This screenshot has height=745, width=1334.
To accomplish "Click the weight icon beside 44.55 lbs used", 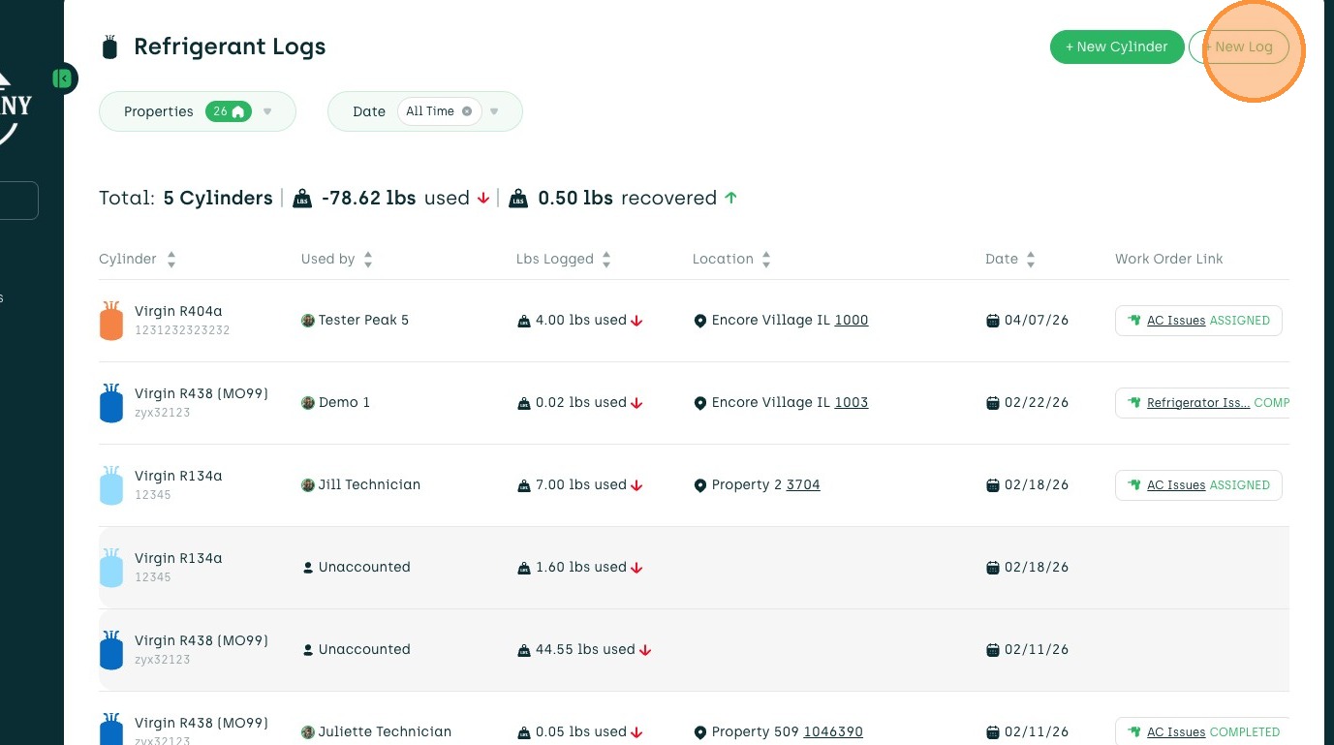I will (524, 650).
